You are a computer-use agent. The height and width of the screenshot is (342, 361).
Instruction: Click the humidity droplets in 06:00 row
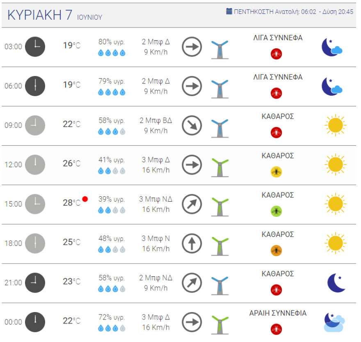pos(112,92)
